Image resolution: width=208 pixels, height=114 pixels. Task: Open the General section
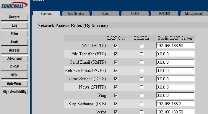click(x=14, y=17)
